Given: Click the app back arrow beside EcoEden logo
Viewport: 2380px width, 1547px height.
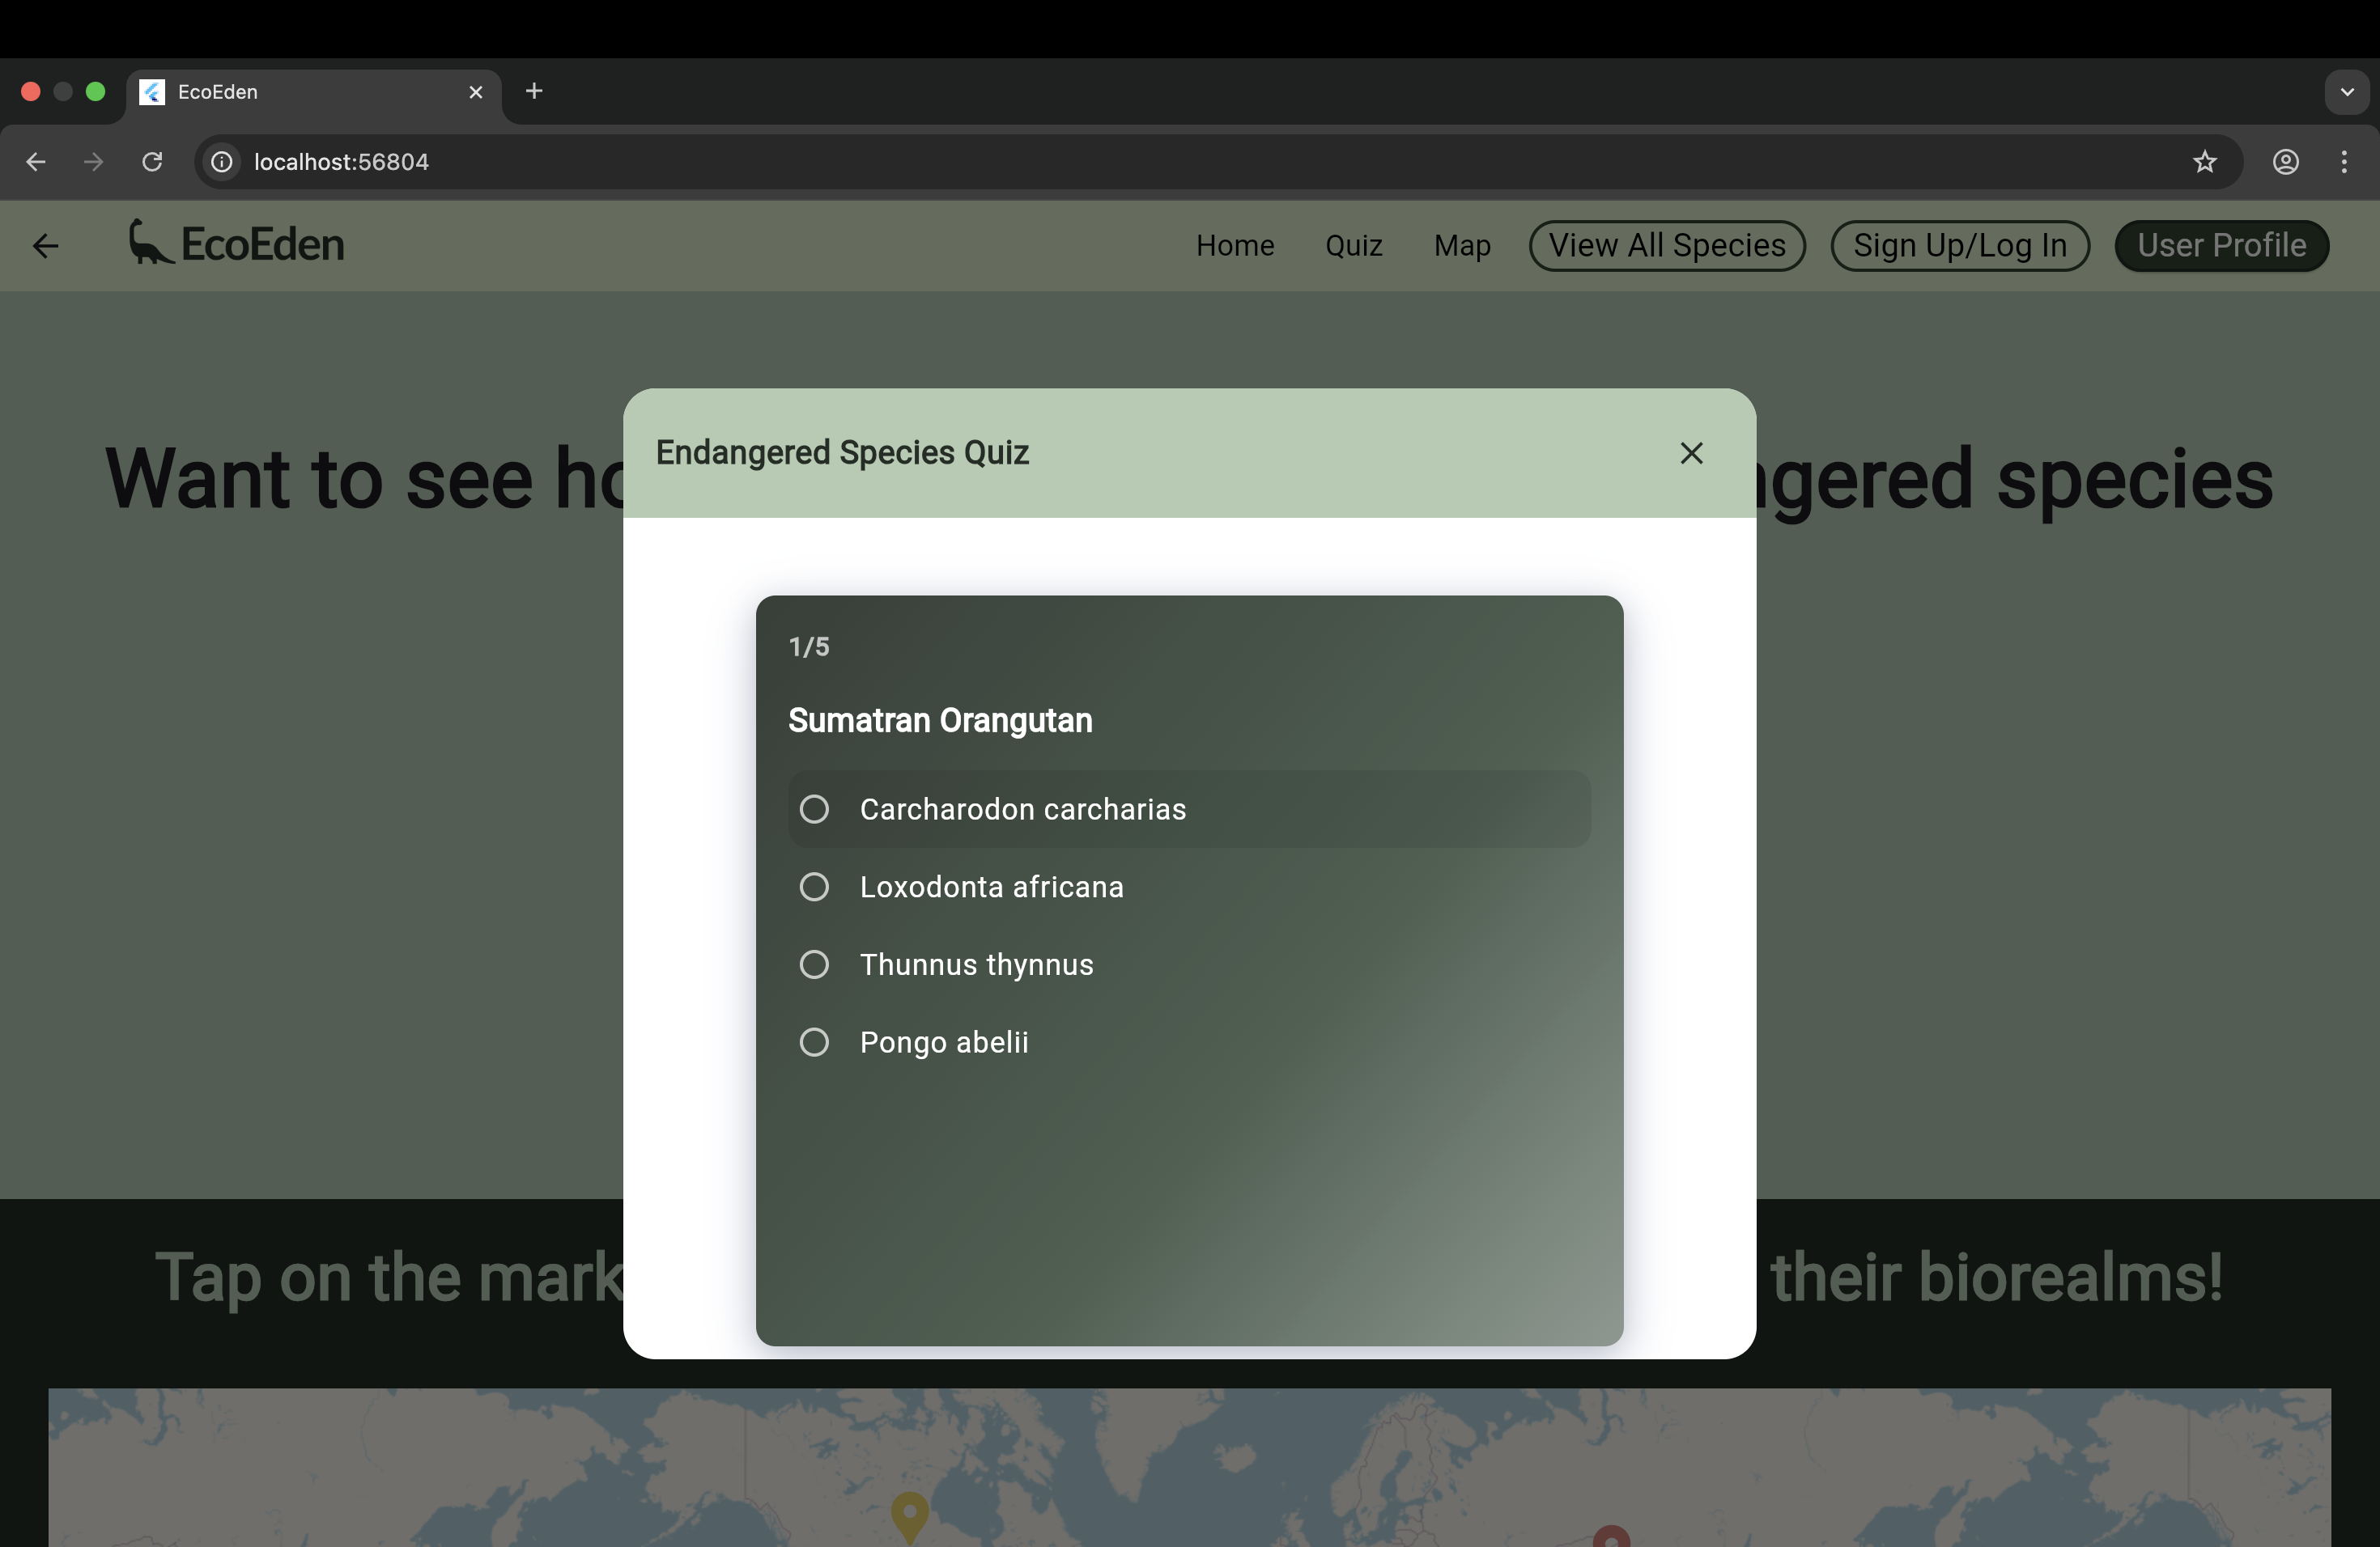Looking at the screenshot, I should click(46, 246).
